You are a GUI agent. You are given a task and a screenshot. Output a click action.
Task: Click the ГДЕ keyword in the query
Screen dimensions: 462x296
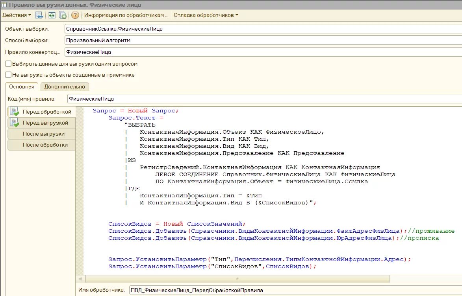pos(134,188)
